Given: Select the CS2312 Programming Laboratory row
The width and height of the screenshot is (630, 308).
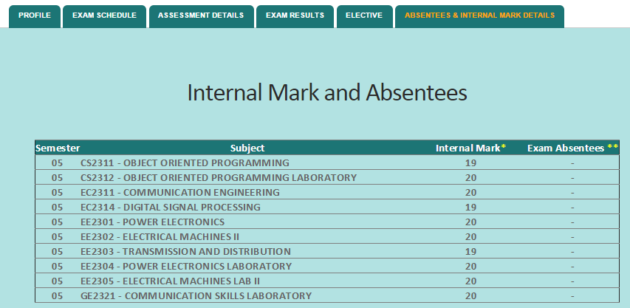Looking at the screenshot, I should tap(327, 177).
